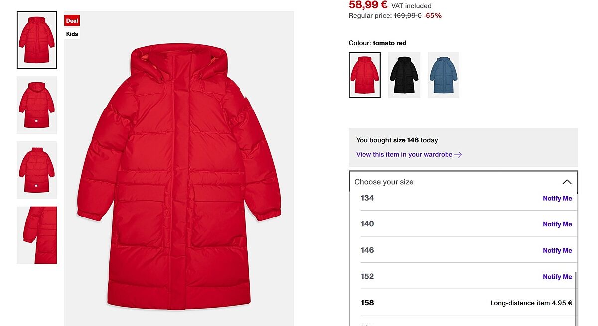This screenshot has width=598, height=326.
Task: Select the black coat colour option
Action: coord(404,75)
